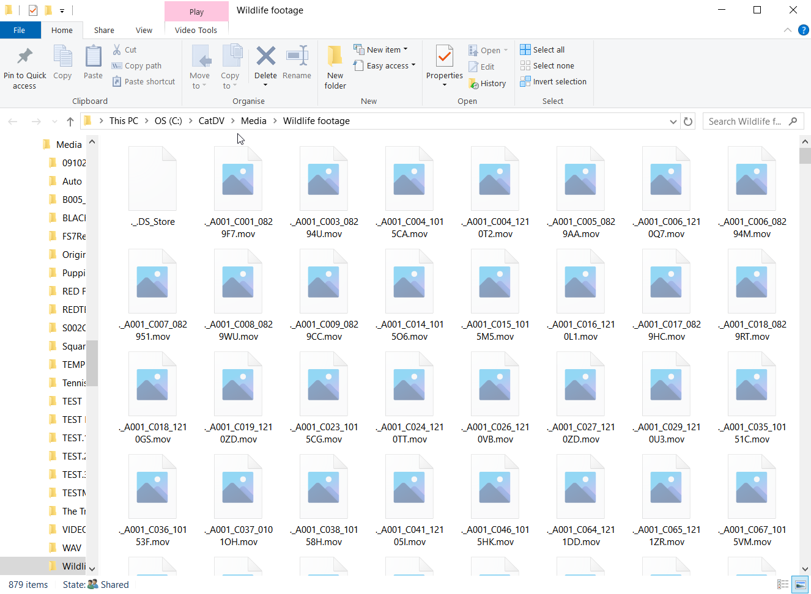Click Open in the Open group

tap(488, 50)
